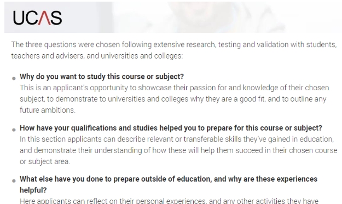Click the words "future ambitions."
This screenshot has height=204, width=342.
[x=48, y=110]
